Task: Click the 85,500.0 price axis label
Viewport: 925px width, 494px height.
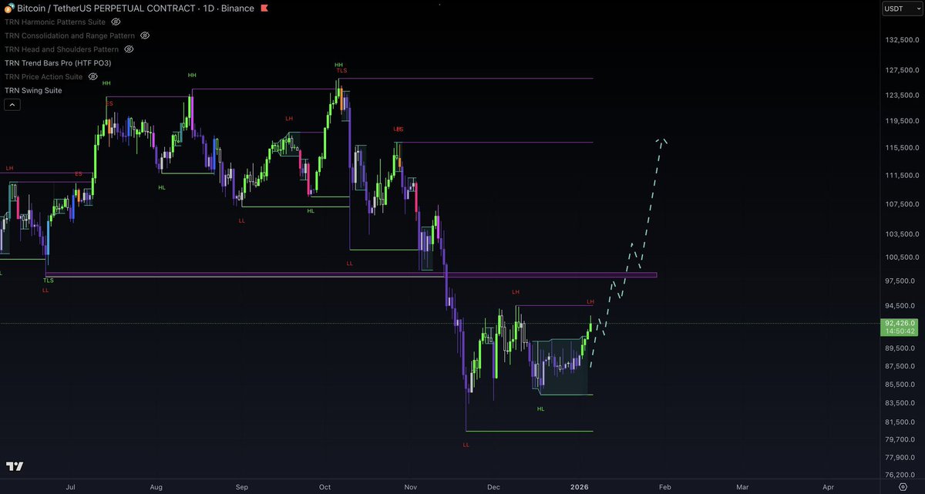Action: 900,385
